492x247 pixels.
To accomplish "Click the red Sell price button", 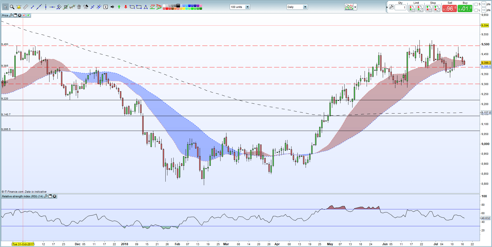I will click(x=449, y=8).
